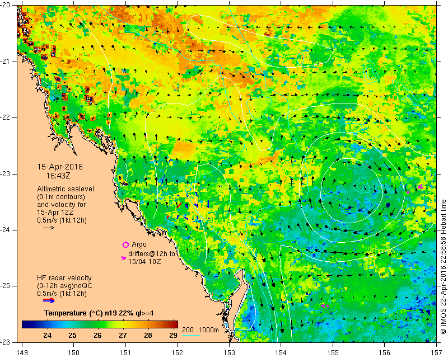
Task: Click the Temperature (°C) n19 title
Action: click(99, 313)
